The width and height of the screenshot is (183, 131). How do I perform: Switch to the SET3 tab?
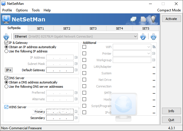[93, 28]
